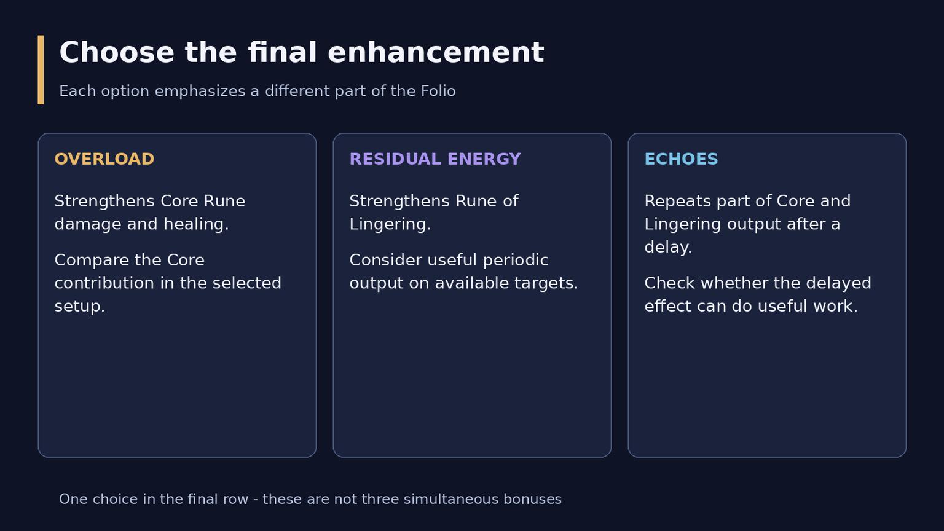This screenshot has width=944, height=531.
Task: Click 'Strengthens Core Rune damage and healing' text
Action: point(150,213)
